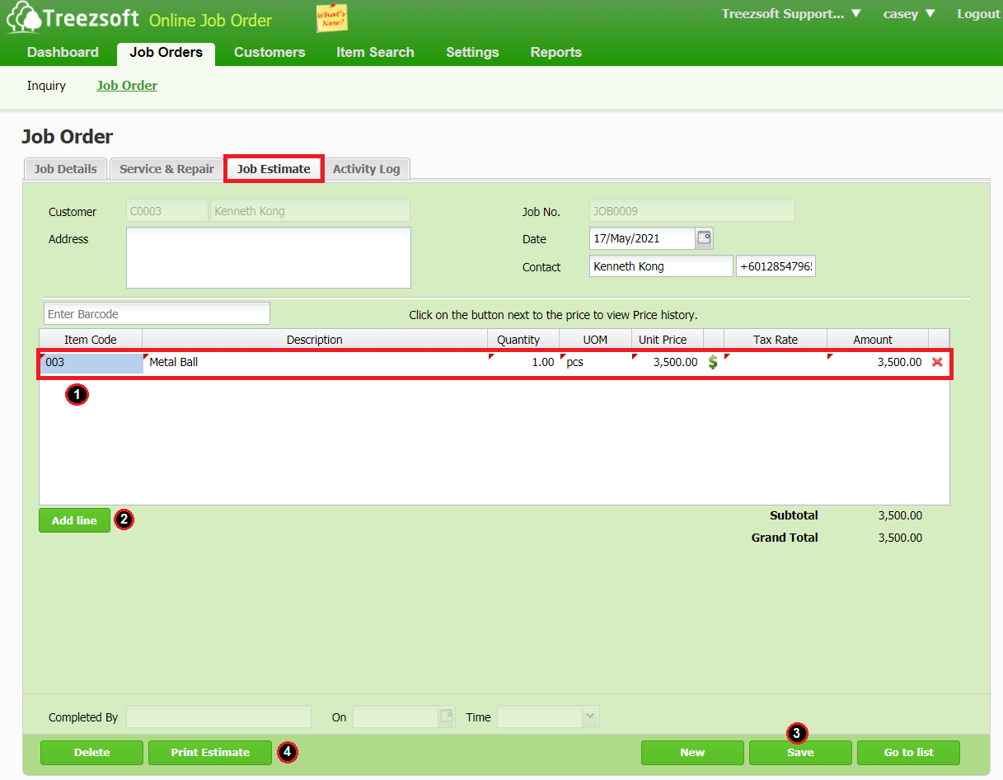The image size is (1003, 780).
Task: Switch to the Job Details tab
Action: pyautogui.click(x=64, y=169)
